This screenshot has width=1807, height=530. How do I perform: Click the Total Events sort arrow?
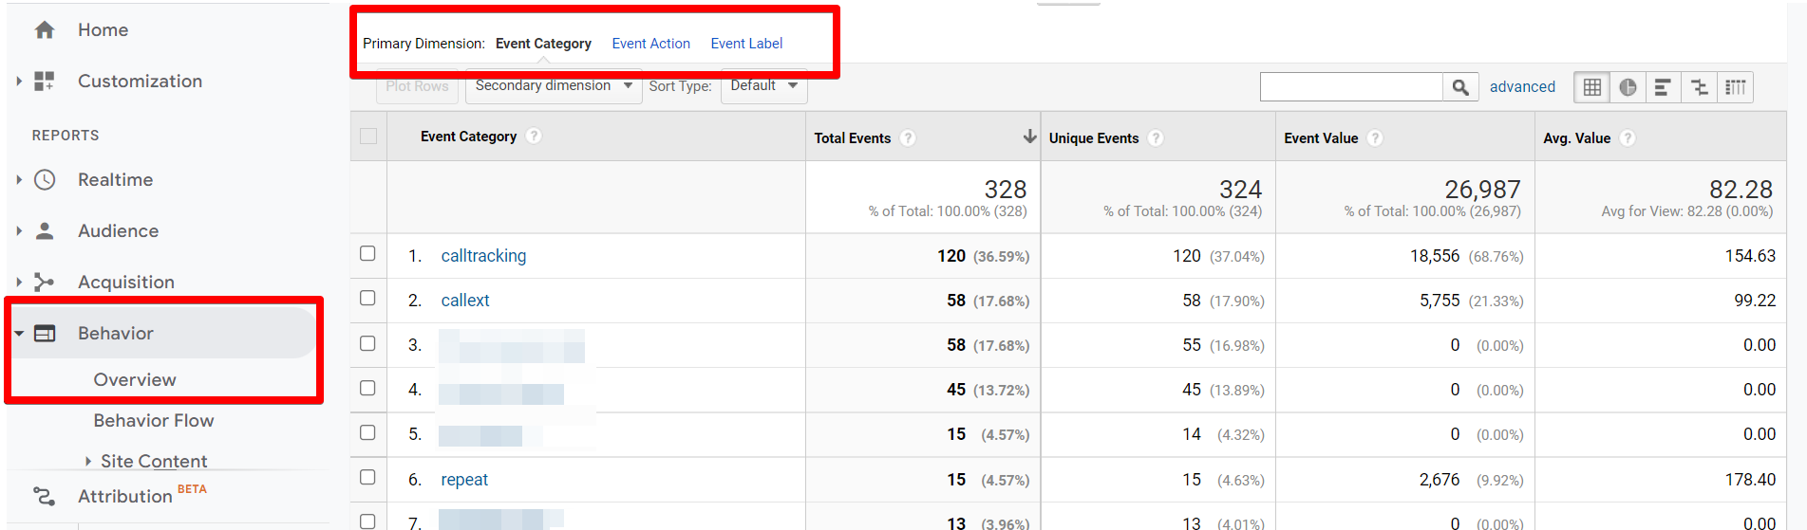1029,137
